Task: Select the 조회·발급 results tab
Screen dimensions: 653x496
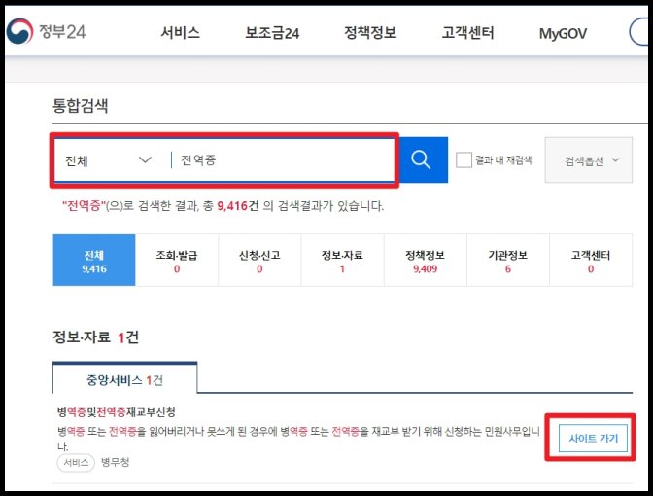Action: [177, 260]
